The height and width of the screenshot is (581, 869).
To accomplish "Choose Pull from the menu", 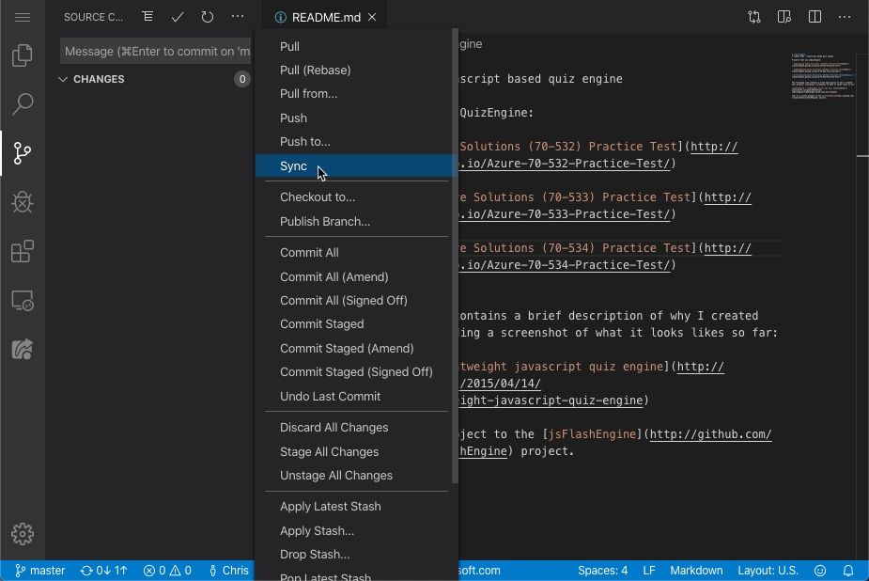I will tap(356, 47).
